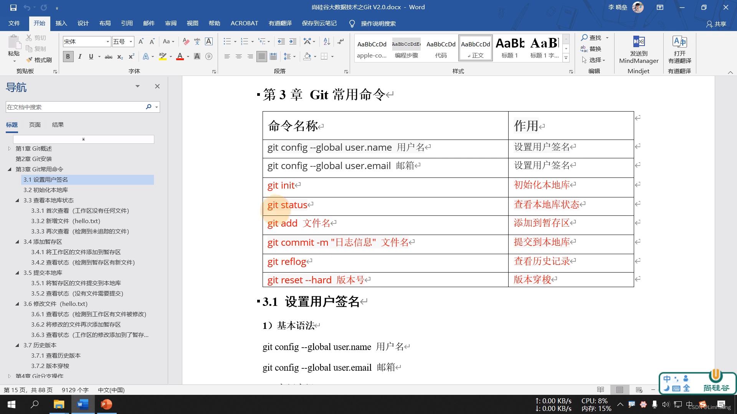
Task: Open the 插入 ribbon tab
Action: point(61,23)
